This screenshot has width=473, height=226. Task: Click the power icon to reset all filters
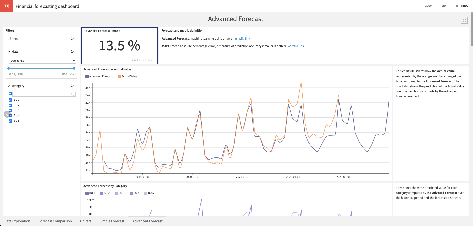tap(72, 39)
